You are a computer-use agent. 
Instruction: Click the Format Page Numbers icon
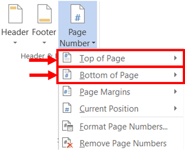click(68, 126)
